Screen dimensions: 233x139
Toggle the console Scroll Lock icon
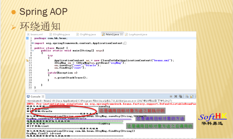pos(192,96)
